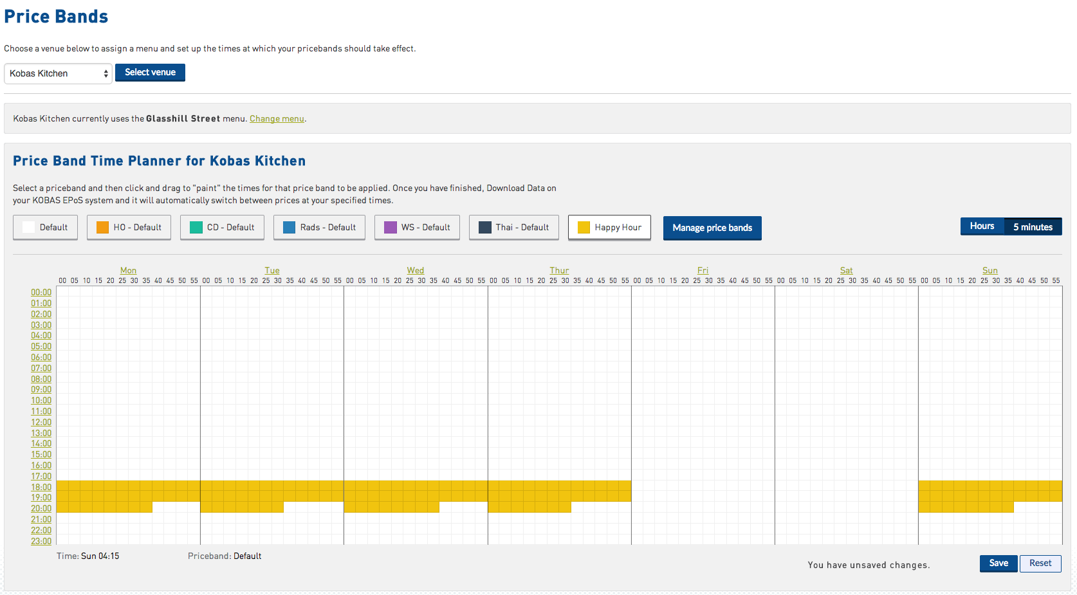Click the yellow Happy Hour color swatch

[584, 227]
